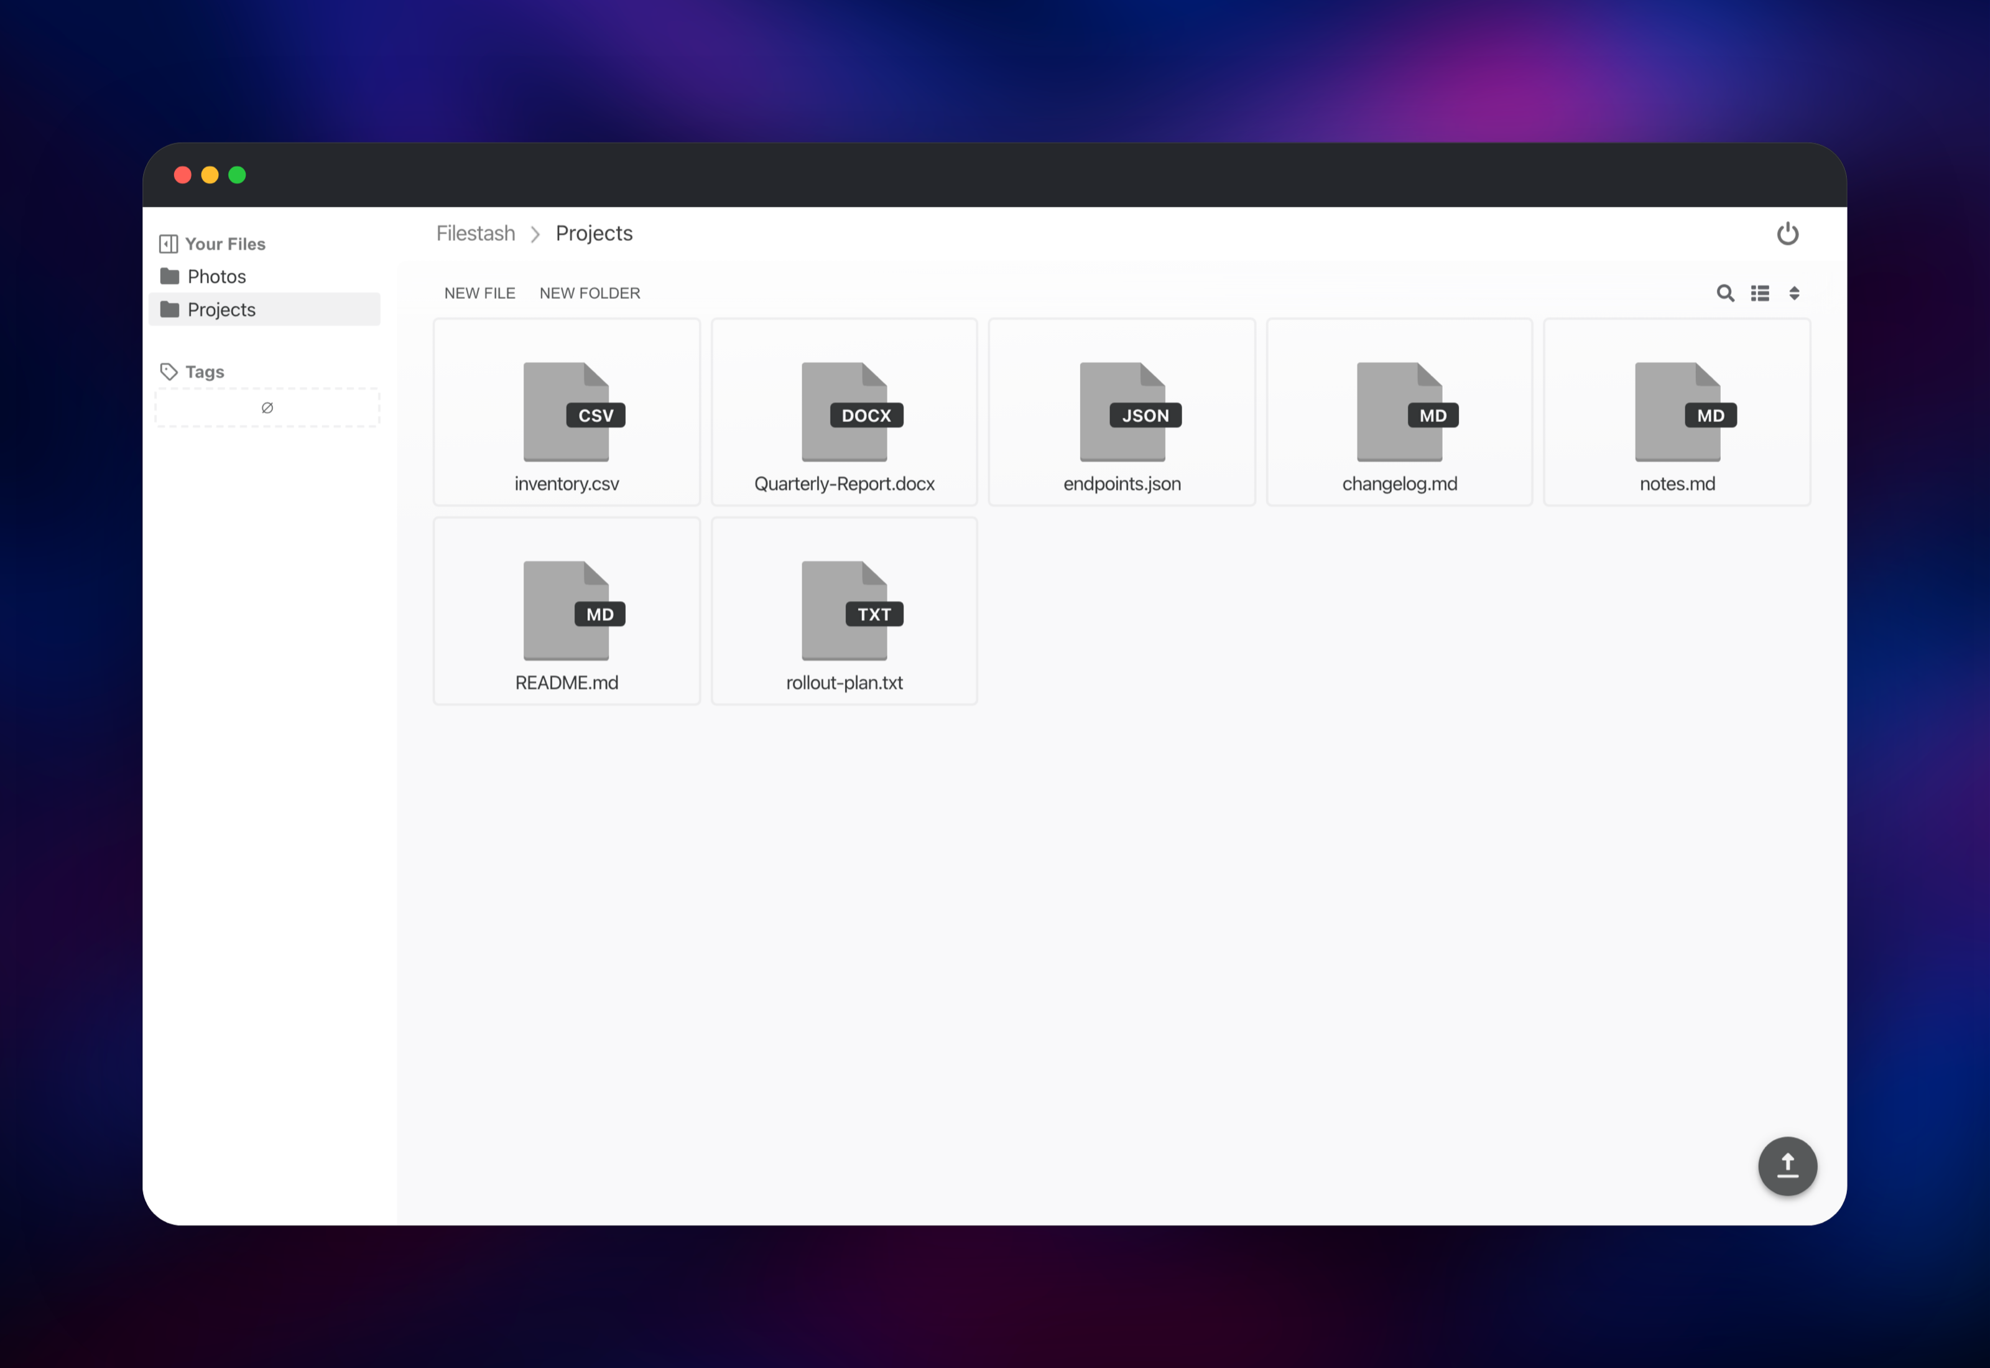Open the rollout-plan.txt file icon
Screen dimensions: 1990x1368
pyautogui.click(x=851, y=610)
